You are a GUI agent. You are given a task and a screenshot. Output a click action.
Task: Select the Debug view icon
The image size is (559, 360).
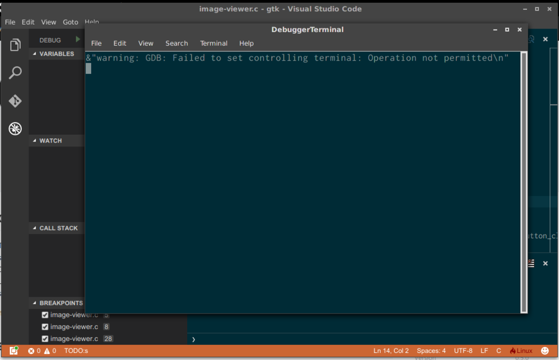click(x=15, y=128)
